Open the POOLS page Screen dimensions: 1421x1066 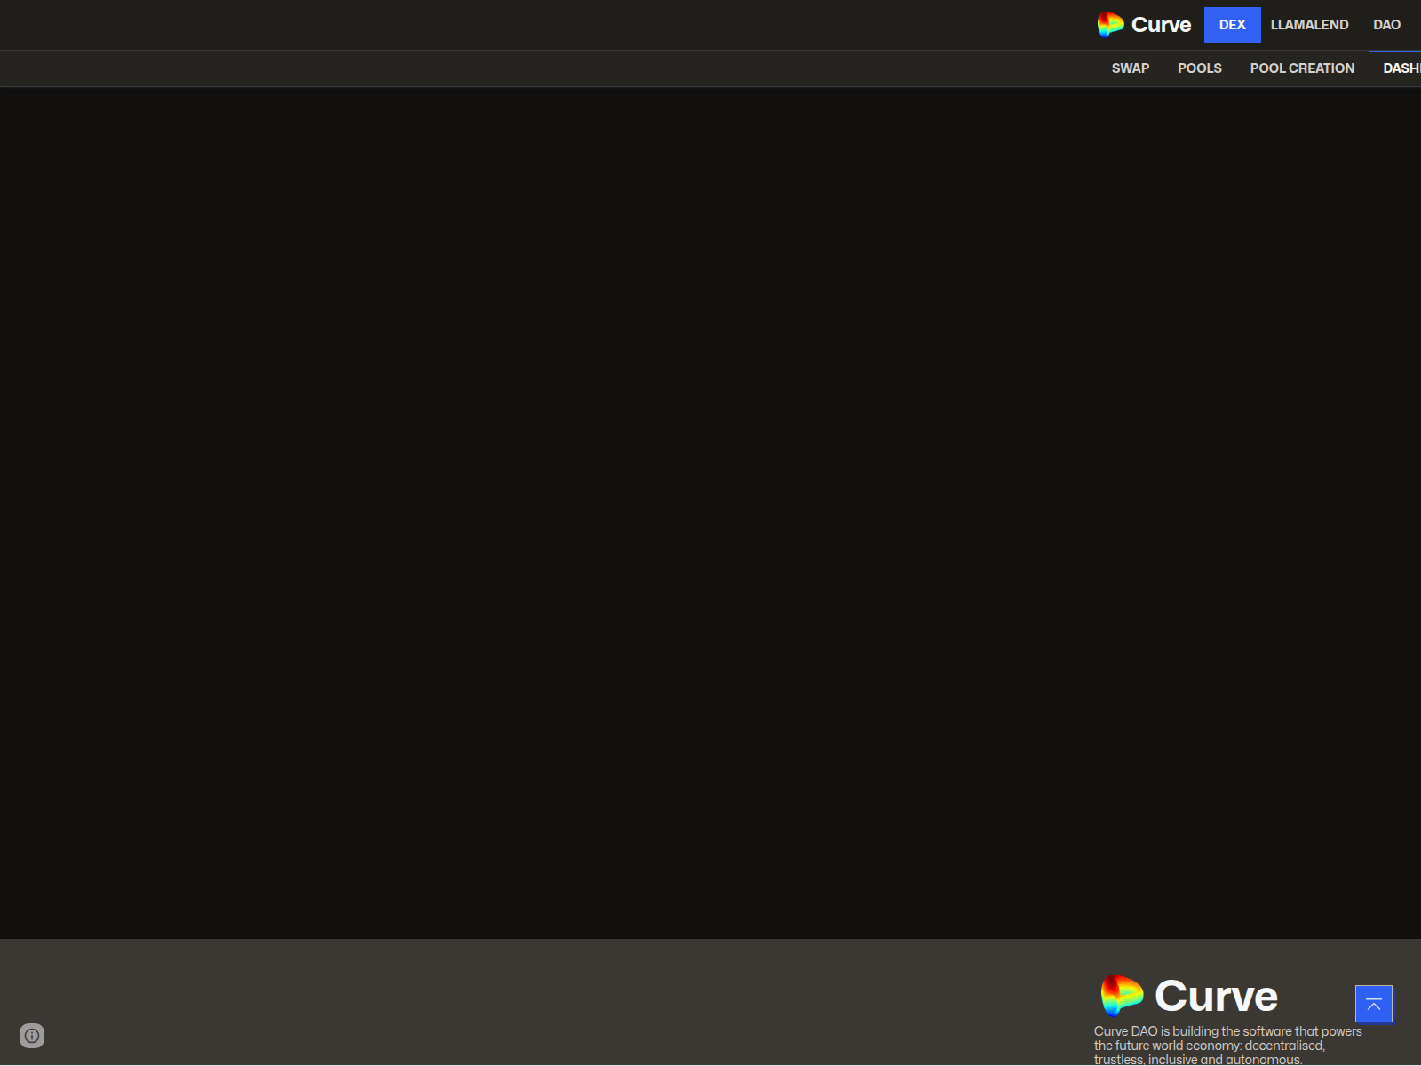click(x=1199, y=68)
